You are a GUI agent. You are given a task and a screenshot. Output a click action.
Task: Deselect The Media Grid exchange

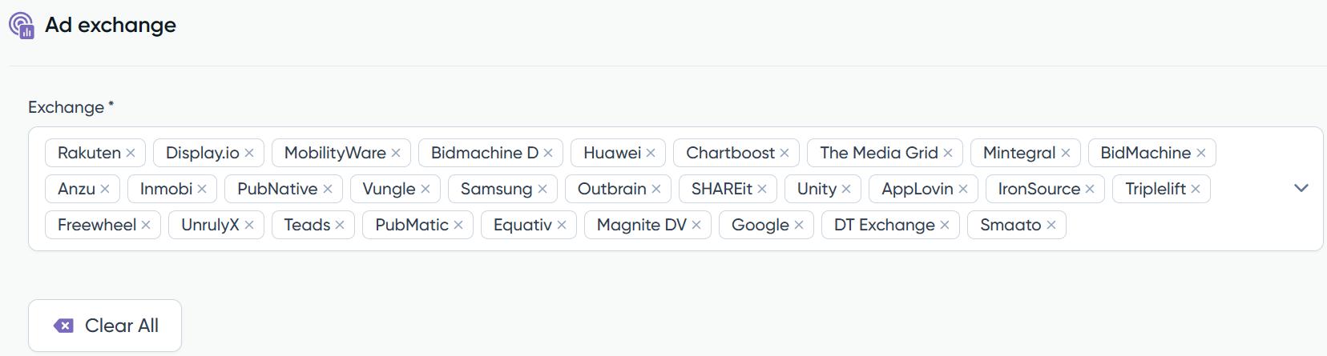point(948,153)
